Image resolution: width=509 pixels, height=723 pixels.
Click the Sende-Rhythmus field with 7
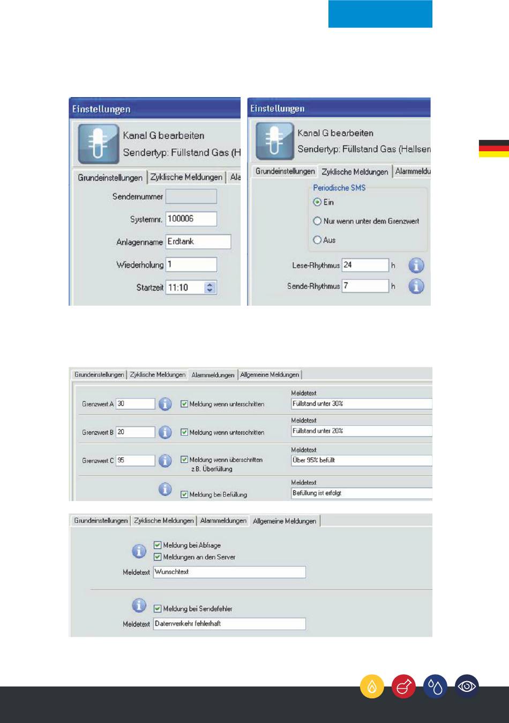click(365, 286)
